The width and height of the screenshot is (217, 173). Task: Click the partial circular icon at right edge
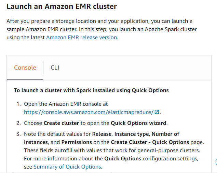(x=216, y=161)
